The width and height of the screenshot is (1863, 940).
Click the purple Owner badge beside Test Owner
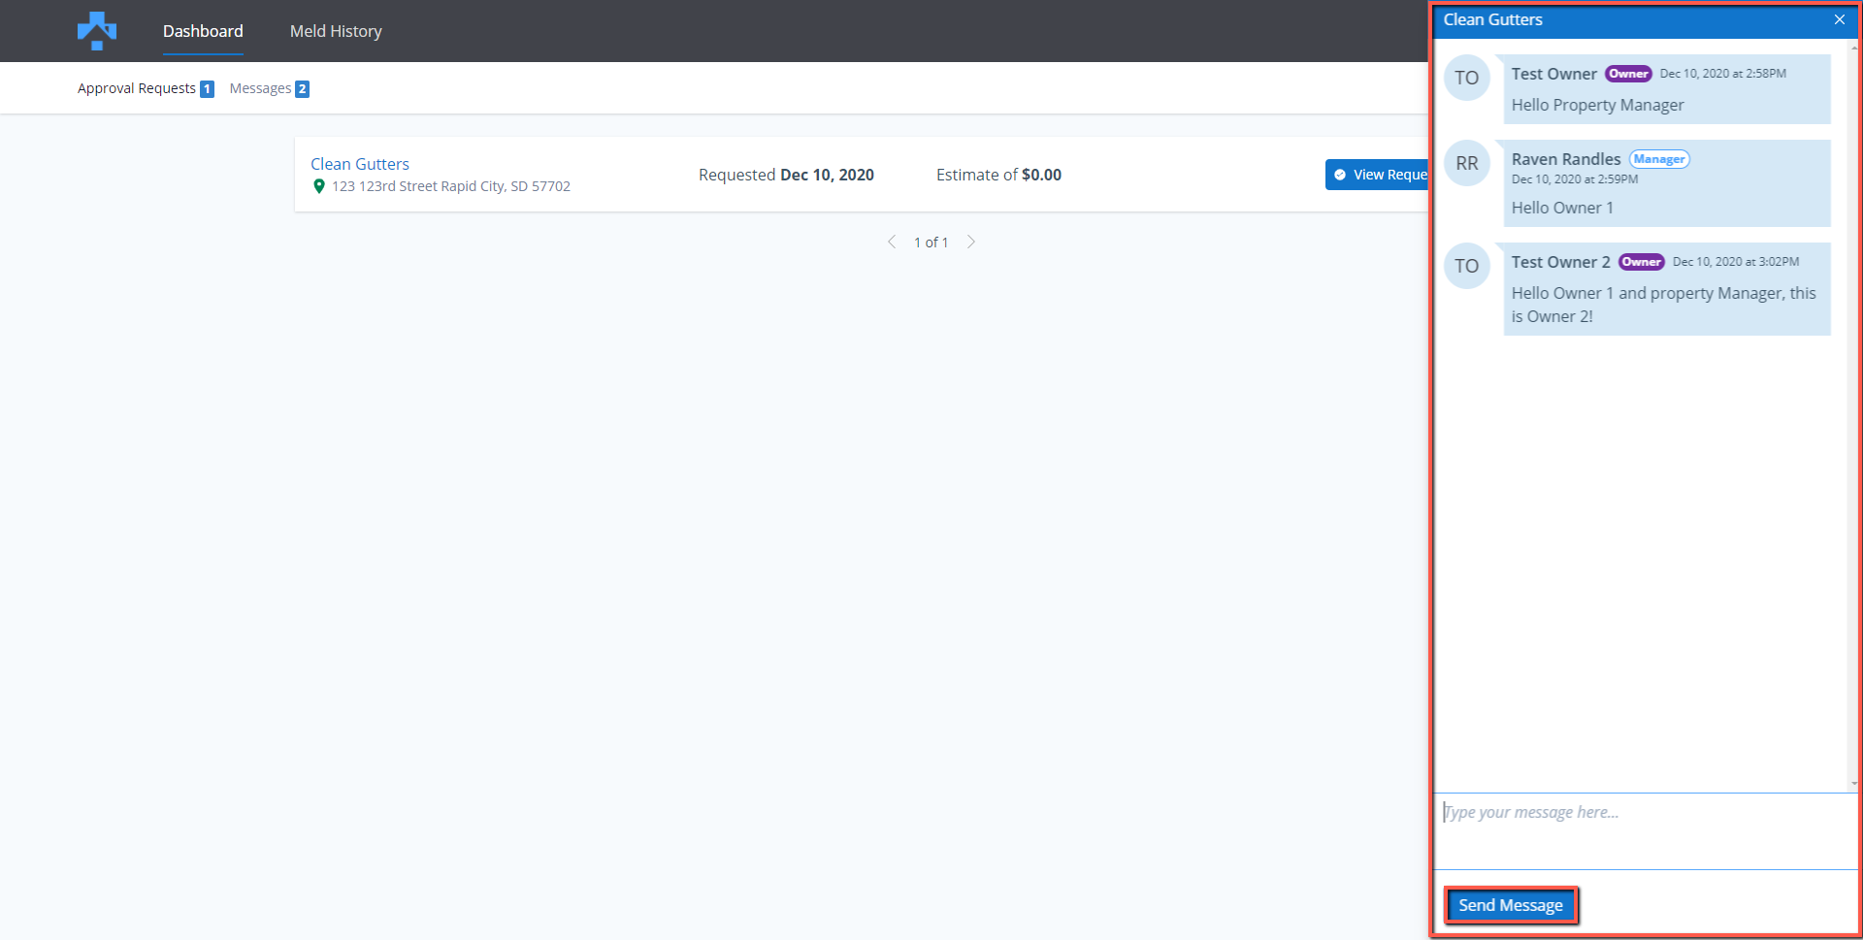pos(1627,74)
